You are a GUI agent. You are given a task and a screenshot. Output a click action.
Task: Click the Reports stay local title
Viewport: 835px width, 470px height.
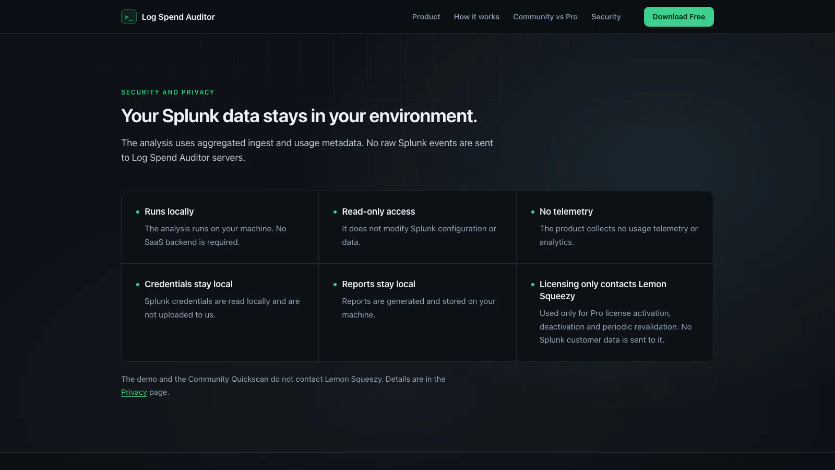378,284
